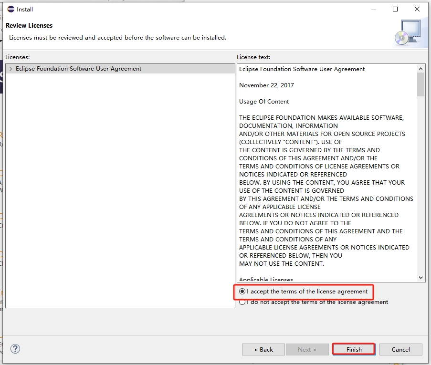Click "MAY NOT USE THE CONTENT." line

tap(282, 263)
